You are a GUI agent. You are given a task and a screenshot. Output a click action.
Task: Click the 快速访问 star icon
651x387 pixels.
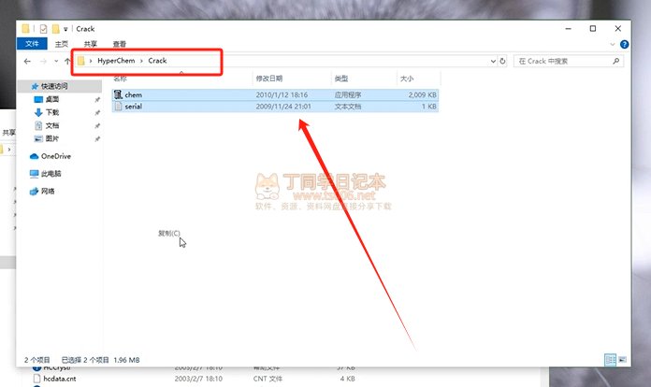pos(35,86)
